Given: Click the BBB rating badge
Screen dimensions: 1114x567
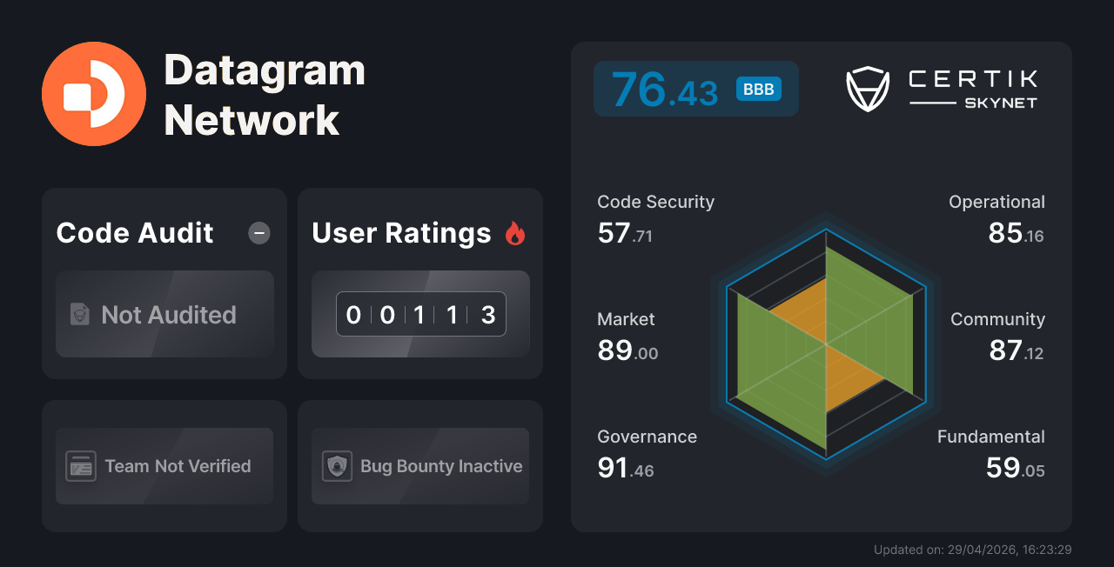Looking at the screenshot, I should coord(759,90).
